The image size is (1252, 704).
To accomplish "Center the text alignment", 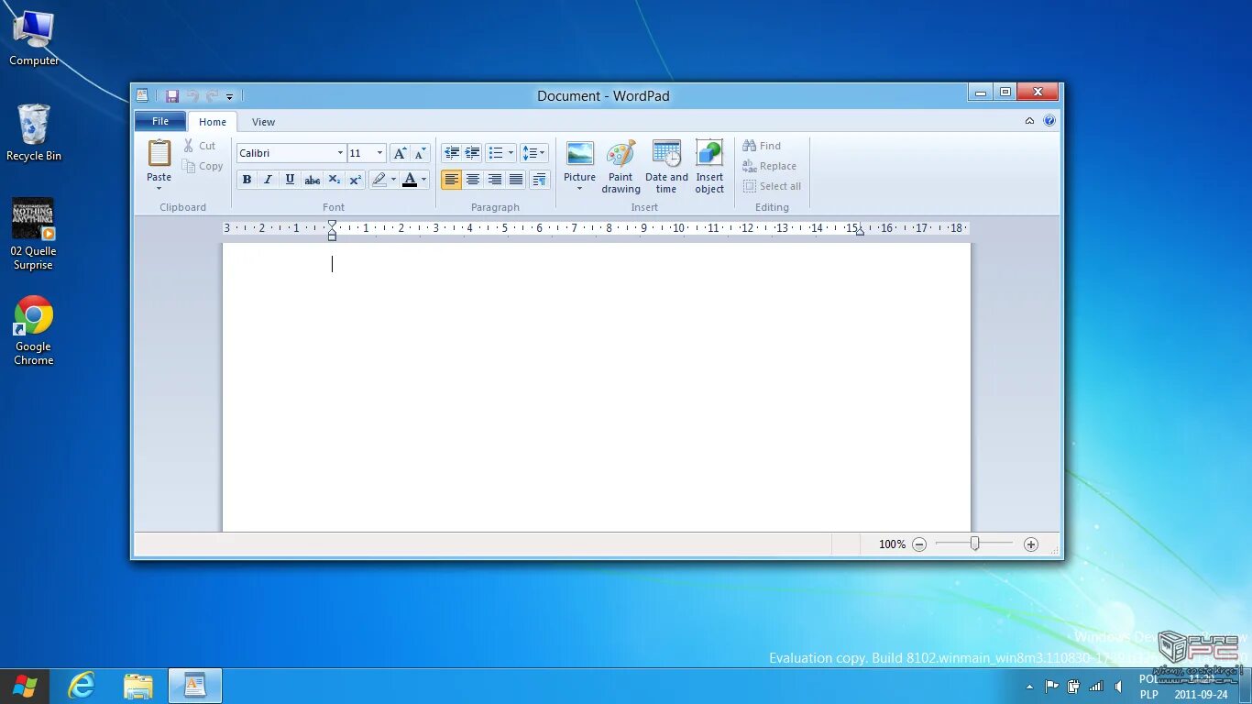I will click(x=473, y=180).
